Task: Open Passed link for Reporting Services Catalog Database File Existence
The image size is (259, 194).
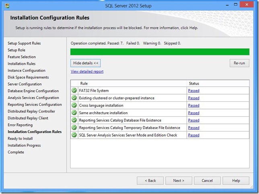Action: pyautogui.click(x=193, y=120)
